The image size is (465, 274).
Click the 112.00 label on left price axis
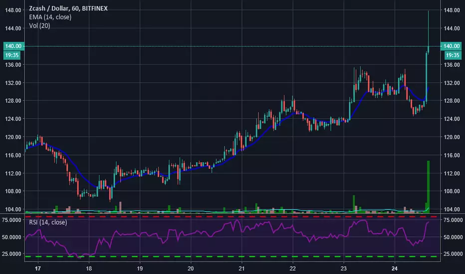click(x=13, y=173)
